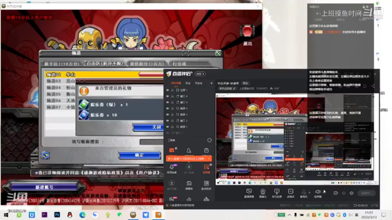Viewport: 392px width, 220px height.
Task: Click the record video camera icon
Action: [336, 193]
